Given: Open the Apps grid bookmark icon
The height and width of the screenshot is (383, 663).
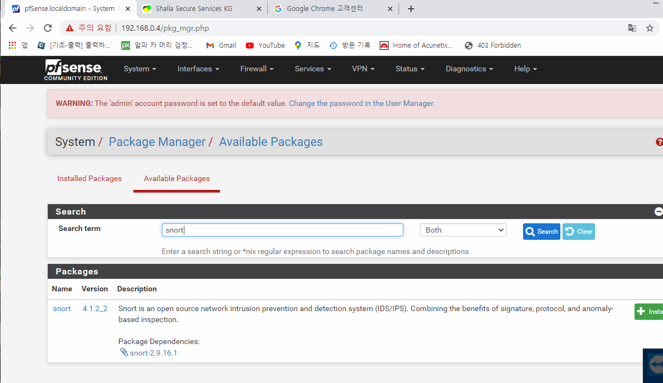Looking at the screenshot, I should pyautogui.click(x=13, y=46).
